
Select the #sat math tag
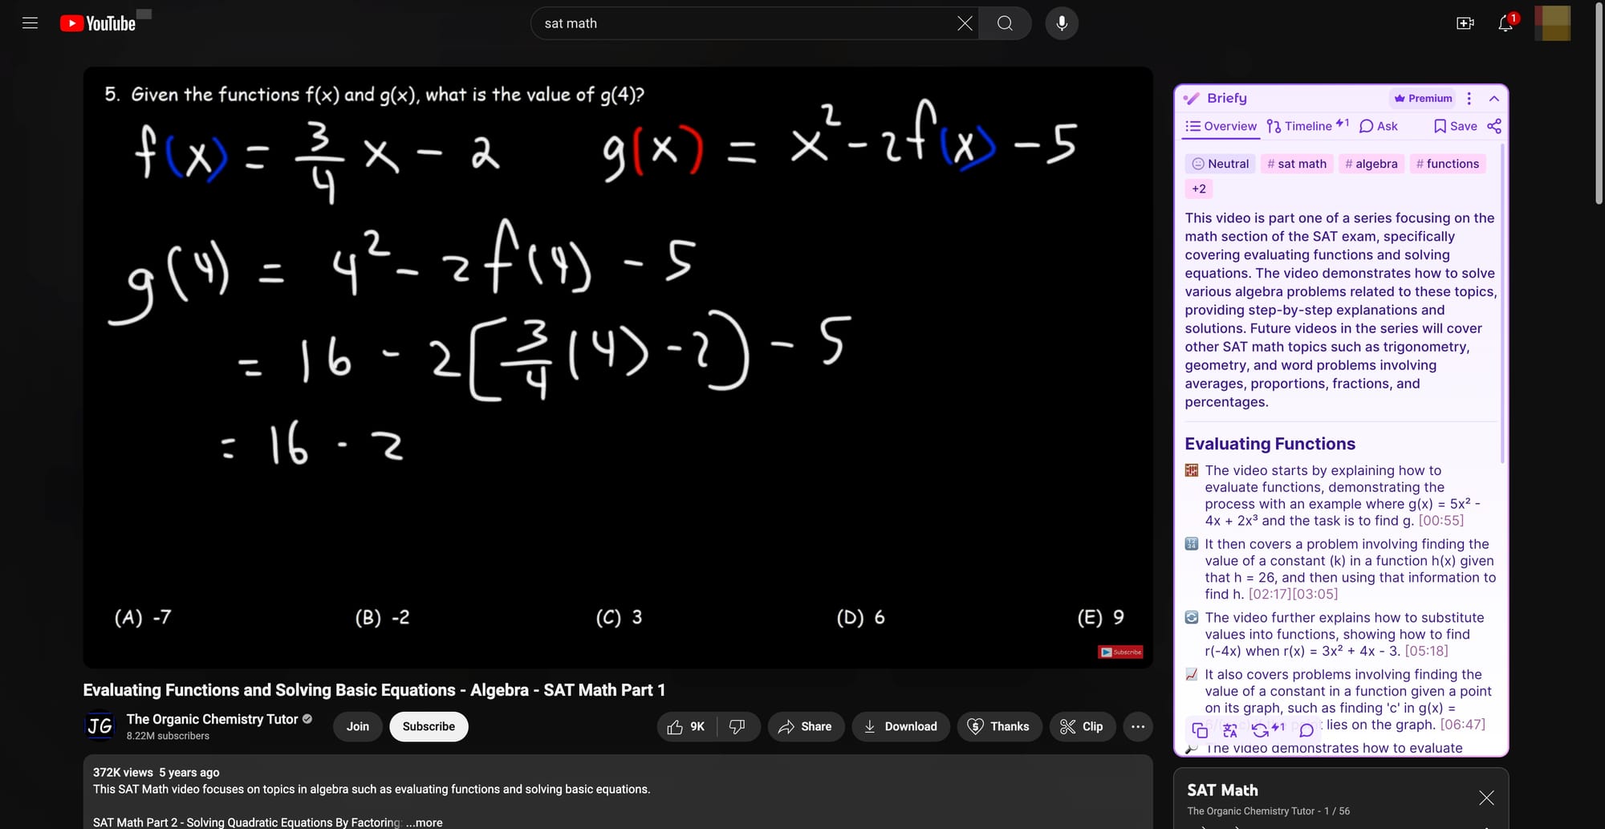pos(1297,164)
